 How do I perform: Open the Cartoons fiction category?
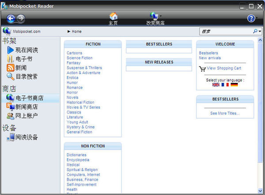[x=74, y=53]
